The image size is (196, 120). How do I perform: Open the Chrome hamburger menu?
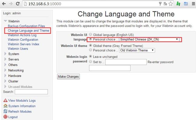point(194,4)
